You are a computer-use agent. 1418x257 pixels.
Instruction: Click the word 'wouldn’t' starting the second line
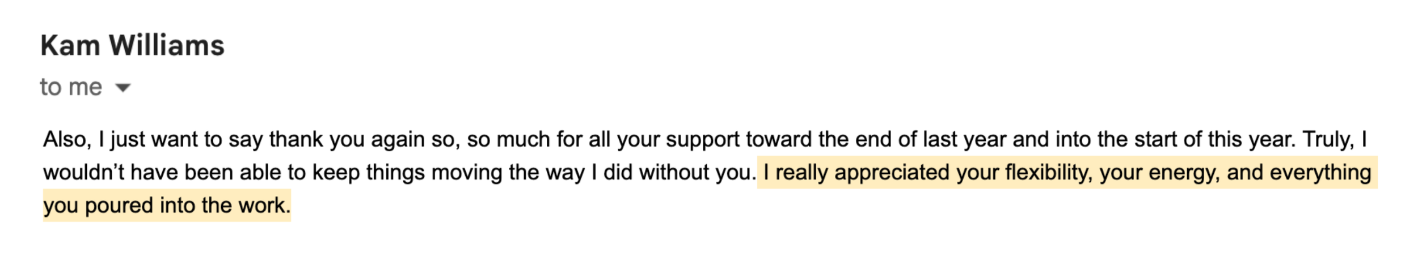tap(83, 172)
